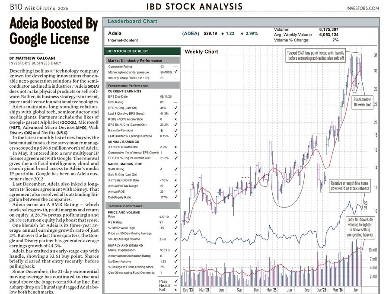
Task: Click the neutral dash for Sale % Chg (Last Qtr)
Action: [x=175, y=175]
